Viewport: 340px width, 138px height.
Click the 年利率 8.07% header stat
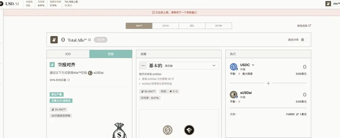click(x=41, y=3)
